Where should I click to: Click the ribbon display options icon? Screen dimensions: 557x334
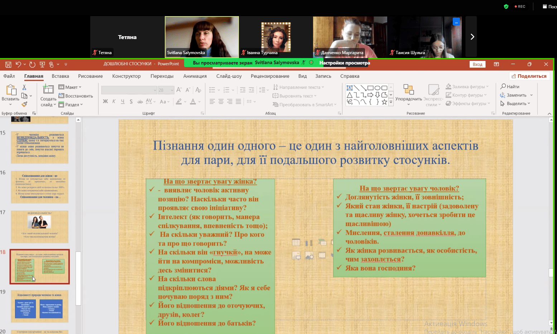[496, 64]
